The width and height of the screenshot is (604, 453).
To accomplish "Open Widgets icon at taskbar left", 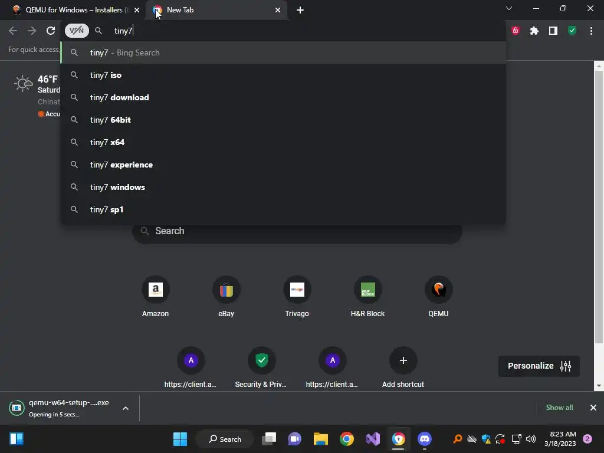I will [x=17, y=439].
